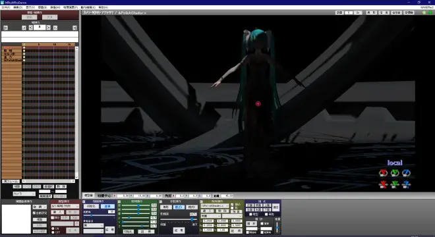
Task: Click the green Y rotation axis icon
Action: coord(395,173)
